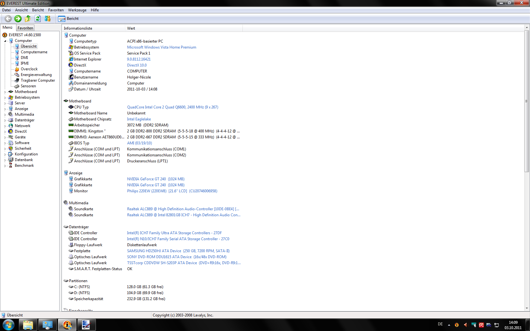
Task: Click the Refresh toolbar icon
Action: pos(38,19)
